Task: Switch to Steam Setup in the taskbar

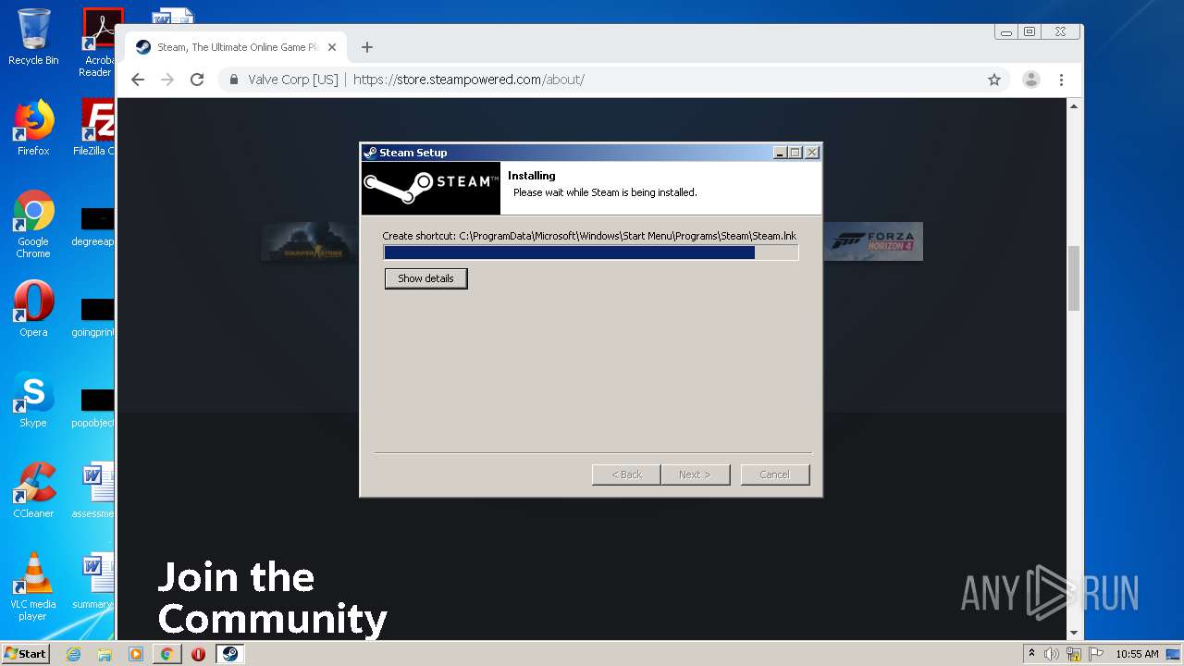Action: [229, 654]
